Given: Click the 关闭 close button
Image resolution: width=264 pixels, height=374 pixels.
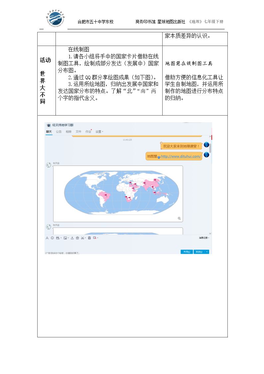Looking at the screenshot, I should pyautogui.click(x=187, y=252).
